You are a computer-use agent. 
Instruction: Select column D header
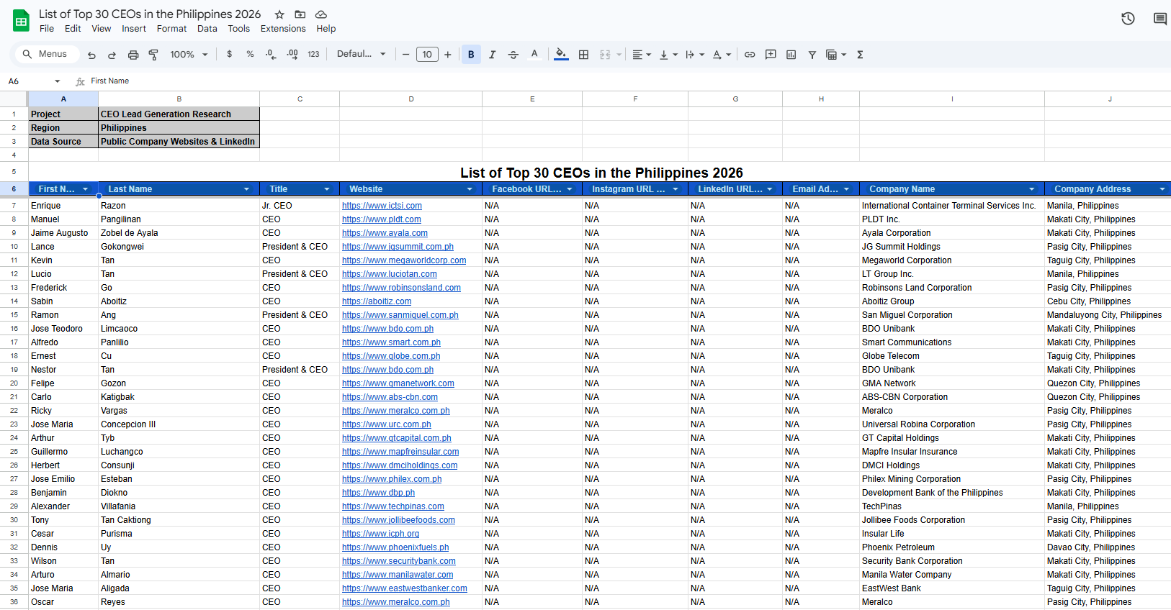point(411,99)
